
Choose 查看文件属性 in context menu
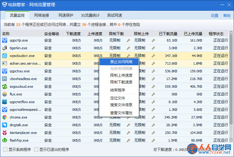coord(119,113)
